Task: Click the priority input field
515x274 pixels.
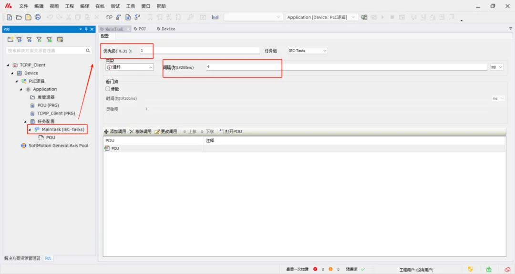Action: point(200,51)
